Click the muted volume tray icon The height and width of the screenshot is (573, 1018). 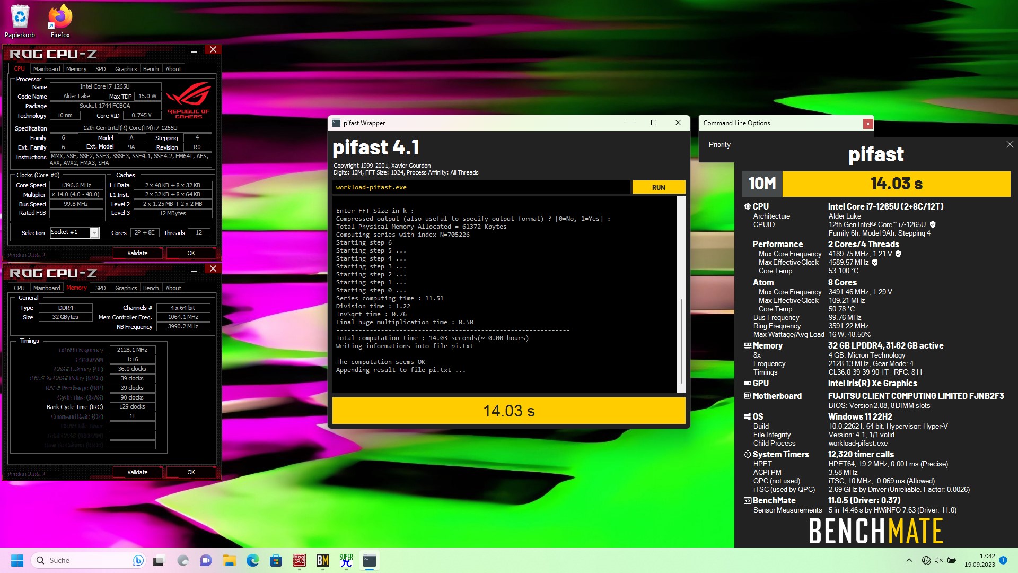coord(938,560)
